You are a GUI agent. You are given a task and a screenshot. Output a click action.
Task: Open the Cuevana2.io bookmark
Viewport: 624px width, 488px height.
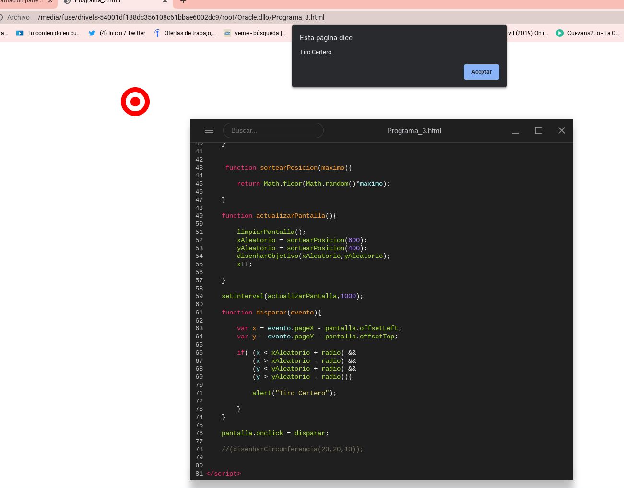tap(588, 33)
